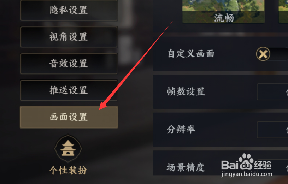Choose the 流畅 quality preset thumbnail
This screenshot has height=184, width=288.
(223, 12)
